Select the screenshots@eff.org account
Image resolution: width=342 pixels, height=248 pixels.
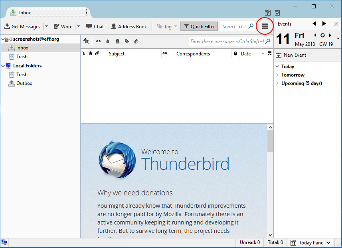(36, 39)
